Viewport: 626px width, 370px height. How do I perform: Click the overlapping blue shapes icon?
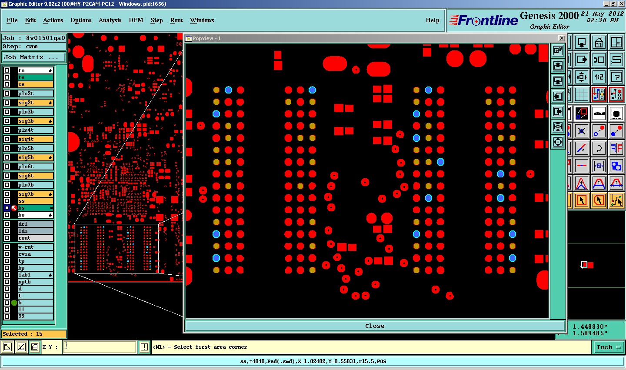pyautogui.click(x=616, y=166)
